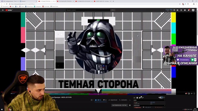198x111 pixels.
Task: Toggle theater mode in the player
Action: (x=192, y=93)
